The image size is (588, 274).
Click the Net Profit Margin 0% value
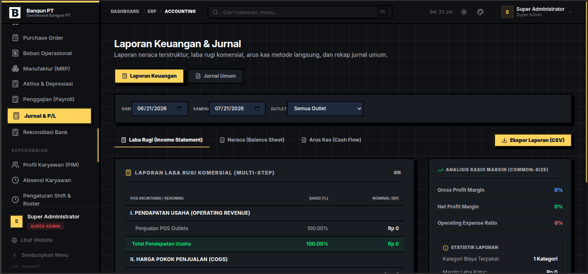(x=558, y=207)
